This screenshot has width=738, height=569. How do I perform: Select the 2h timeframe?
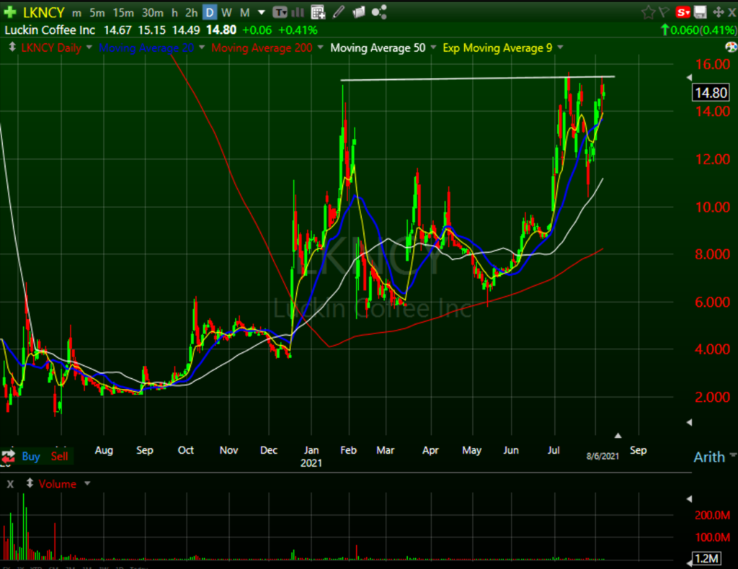[191, 13]
